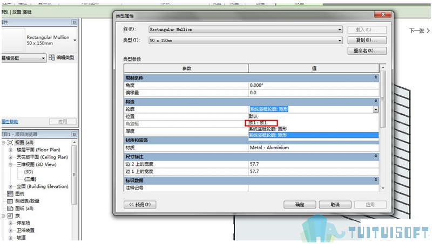Image resolution: width=432 pixels, height=244 pixels.
Task: Select 视图 (all) in project browser
Action: pyautogui.click(x=24, y=143)
